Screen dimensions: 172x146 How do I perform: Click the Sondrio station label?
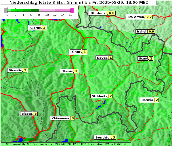(102, 137)
